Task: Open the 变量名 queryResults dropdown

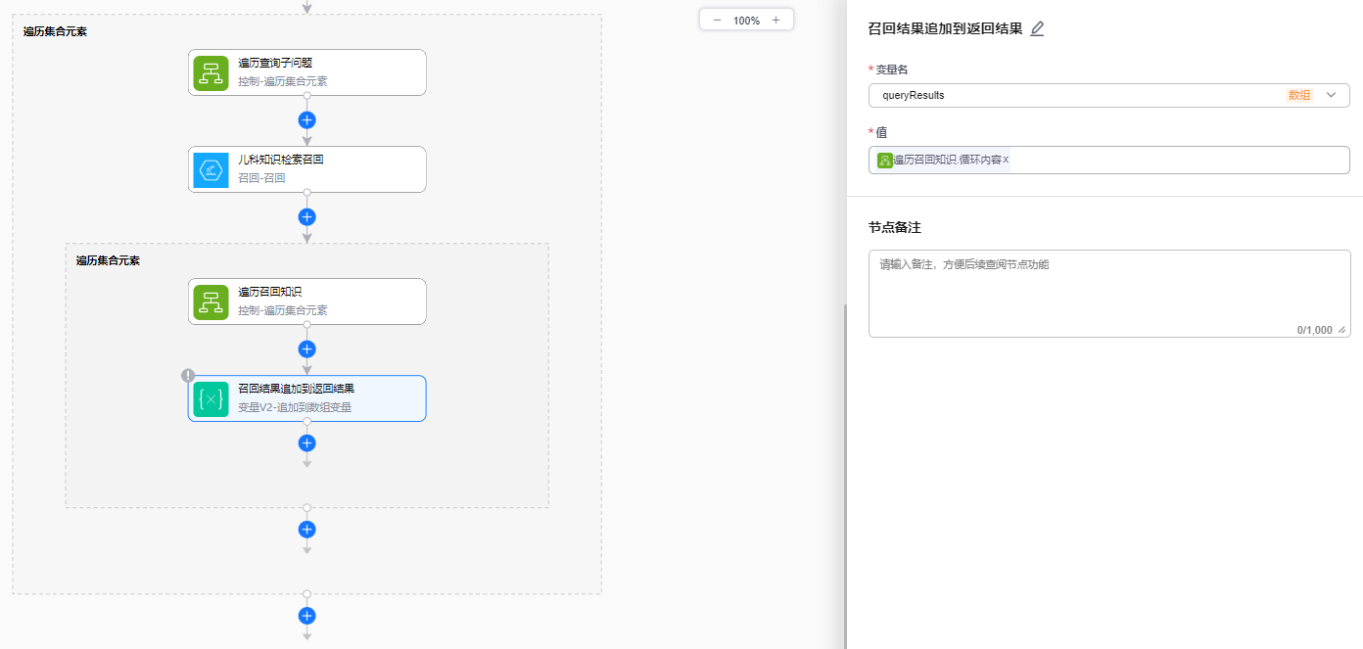Action: coord(1077,95)
